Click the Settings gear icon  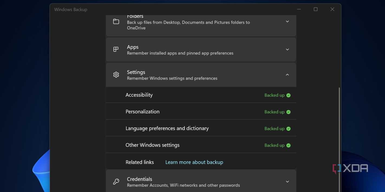coord(116,75)
